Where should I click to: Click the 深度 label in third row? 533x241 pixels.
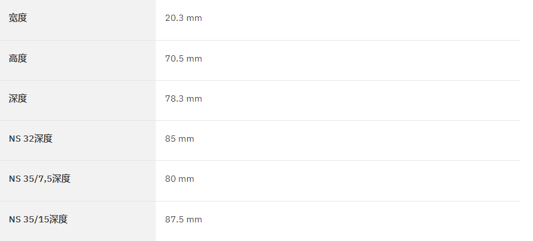point(17,99)
